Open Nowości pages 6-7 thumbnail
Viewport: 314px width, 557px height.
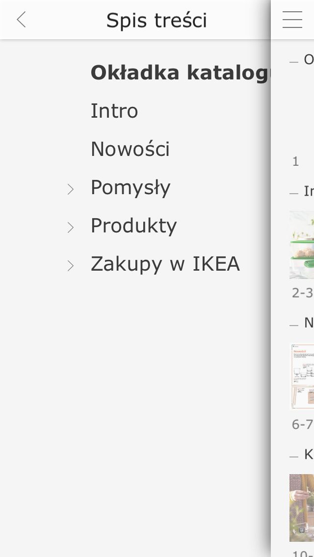tap(302, 377)
